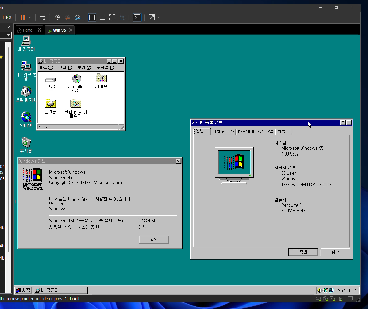Click 확인 in Windows 정보 dialog
Viewport: 368px width, 309px height.
click(x=154, y=240)
